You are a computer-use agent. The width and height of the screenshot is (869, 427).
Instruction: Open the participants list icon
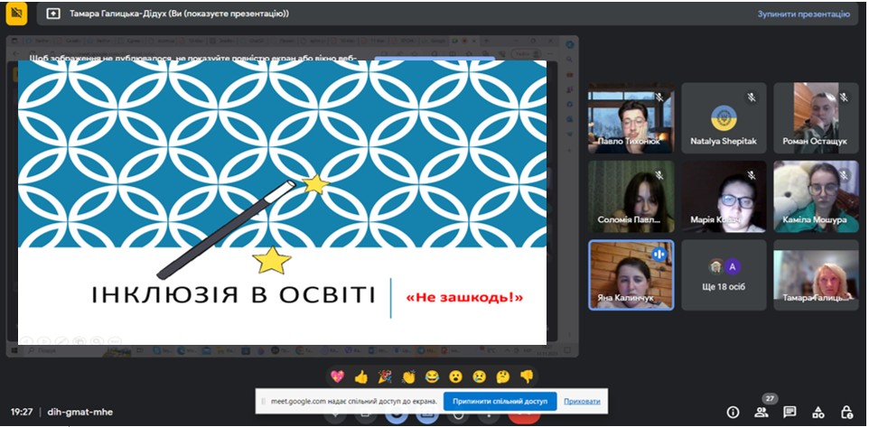(x=761, y=413)
